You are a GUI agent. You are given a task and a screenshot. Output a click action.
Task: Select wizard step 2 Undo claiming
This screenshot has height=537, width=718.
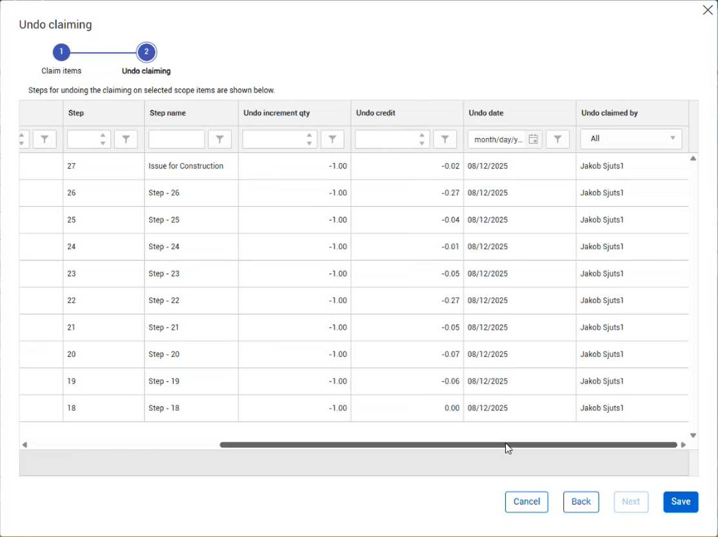click(x=146, y=52)
